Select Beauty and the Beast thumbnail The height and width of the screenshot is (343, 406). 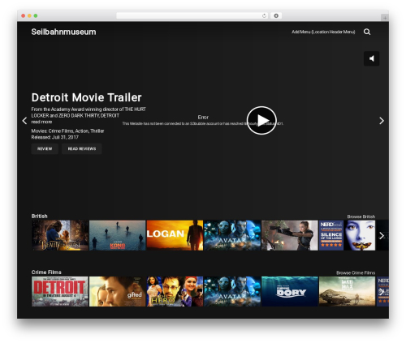[x=60, y=235]
